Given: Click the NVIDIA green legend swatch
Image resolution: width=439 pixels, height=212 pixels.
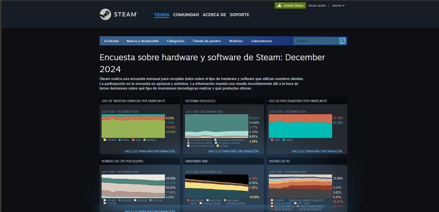Looking at the screenshot, I should (144, 140).
